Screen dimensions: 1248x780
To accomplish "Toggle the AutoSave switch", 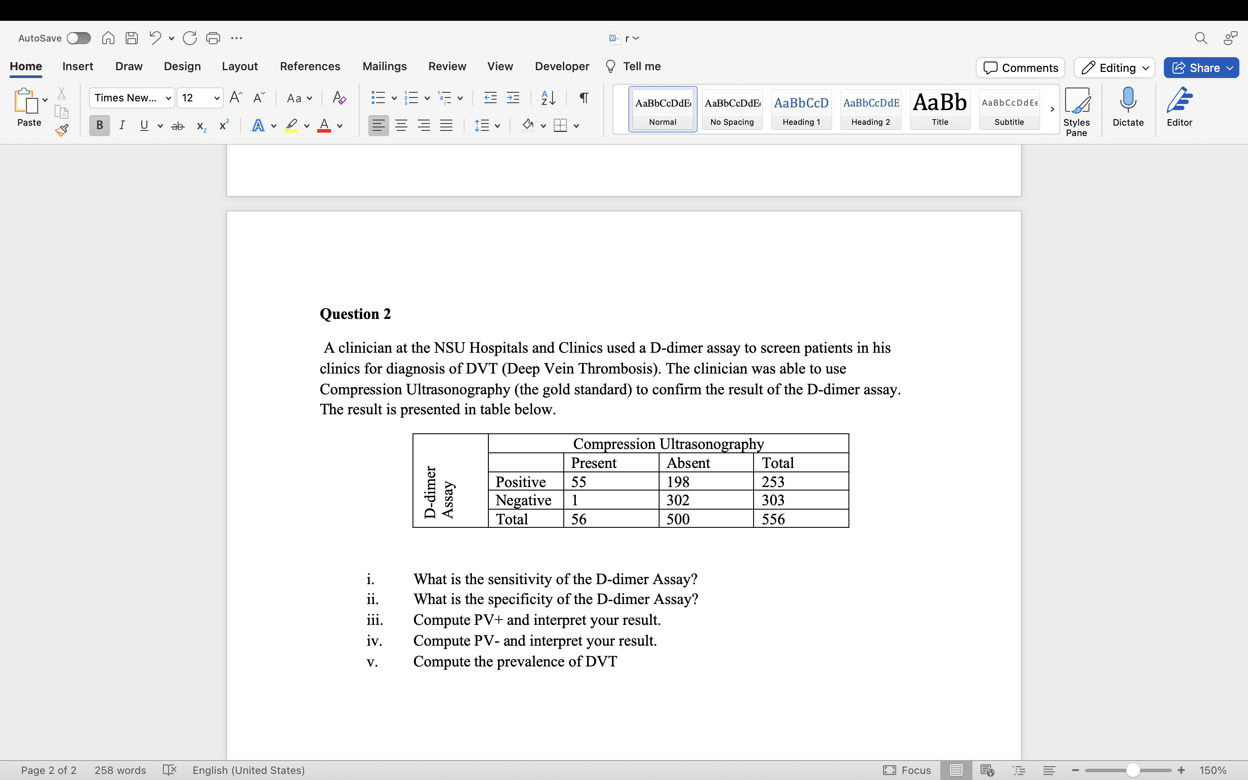I will (79, 38).
